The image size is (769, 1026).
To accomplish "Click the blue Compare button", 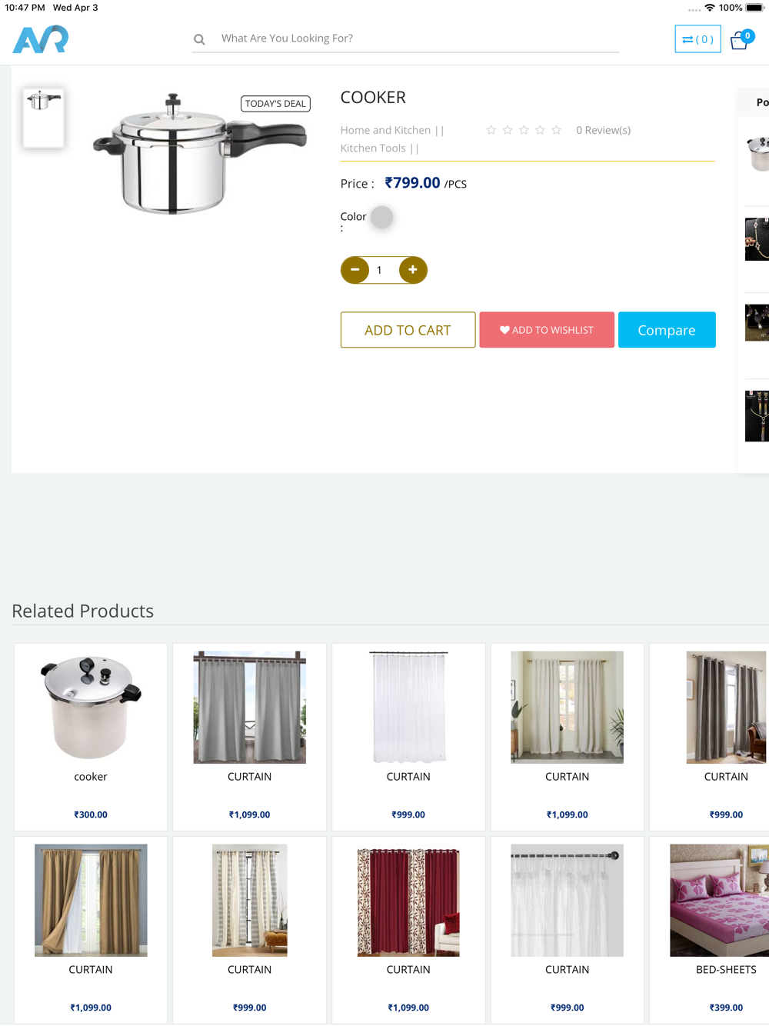I will click(667, 330).
